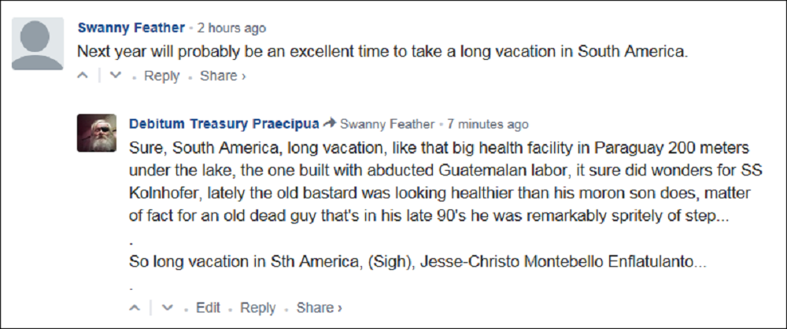This screenshot has height=329, width=787.
Task: Click the line 'So long vacation in Sth America'
Action: [x=417, y=261]
